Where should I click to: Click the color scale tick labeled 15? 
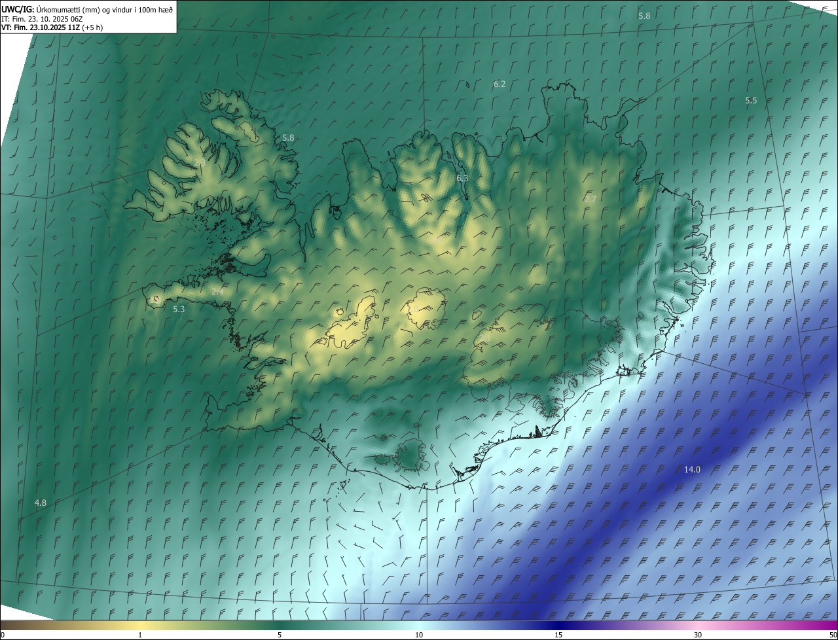(x=558, y=635)
